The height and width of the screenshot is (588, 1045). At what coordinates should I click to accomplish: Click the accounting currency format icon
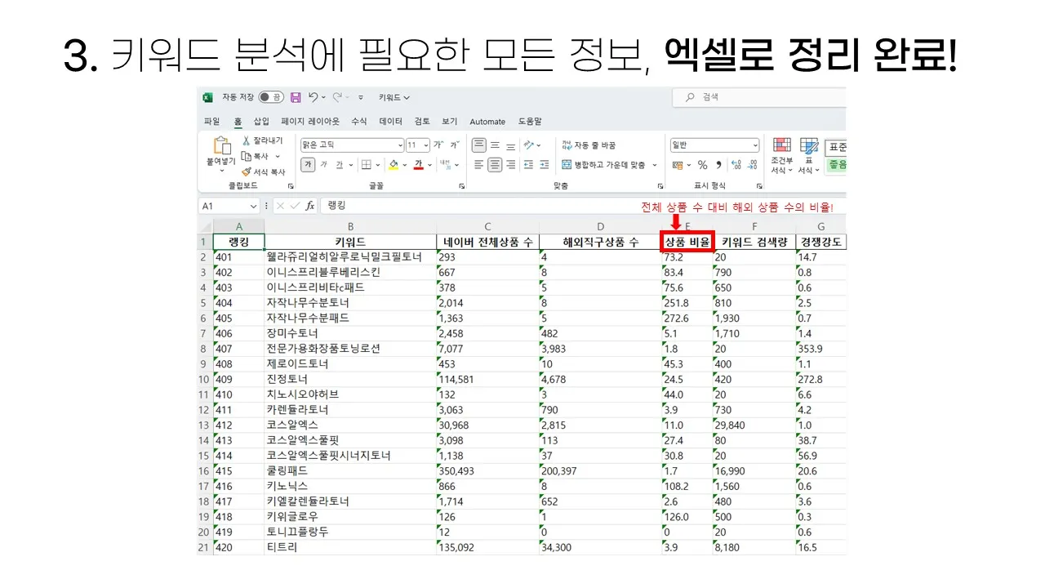(677, 165)
